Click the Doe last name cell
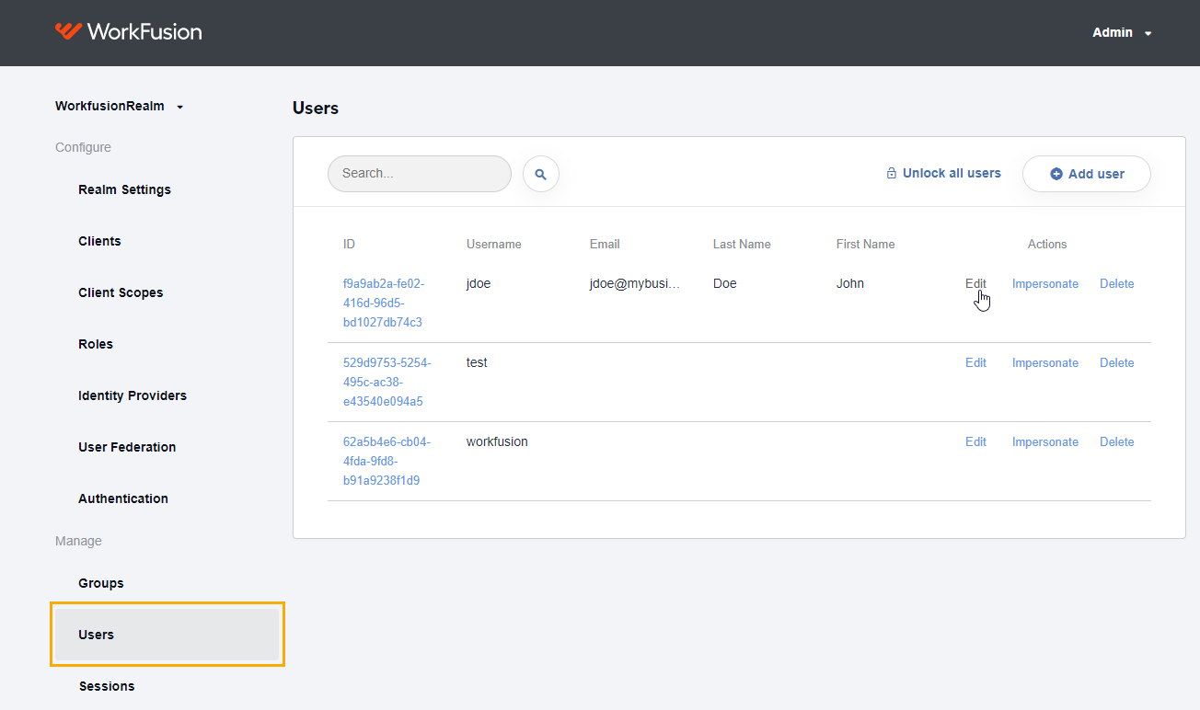 pos(725,283)
